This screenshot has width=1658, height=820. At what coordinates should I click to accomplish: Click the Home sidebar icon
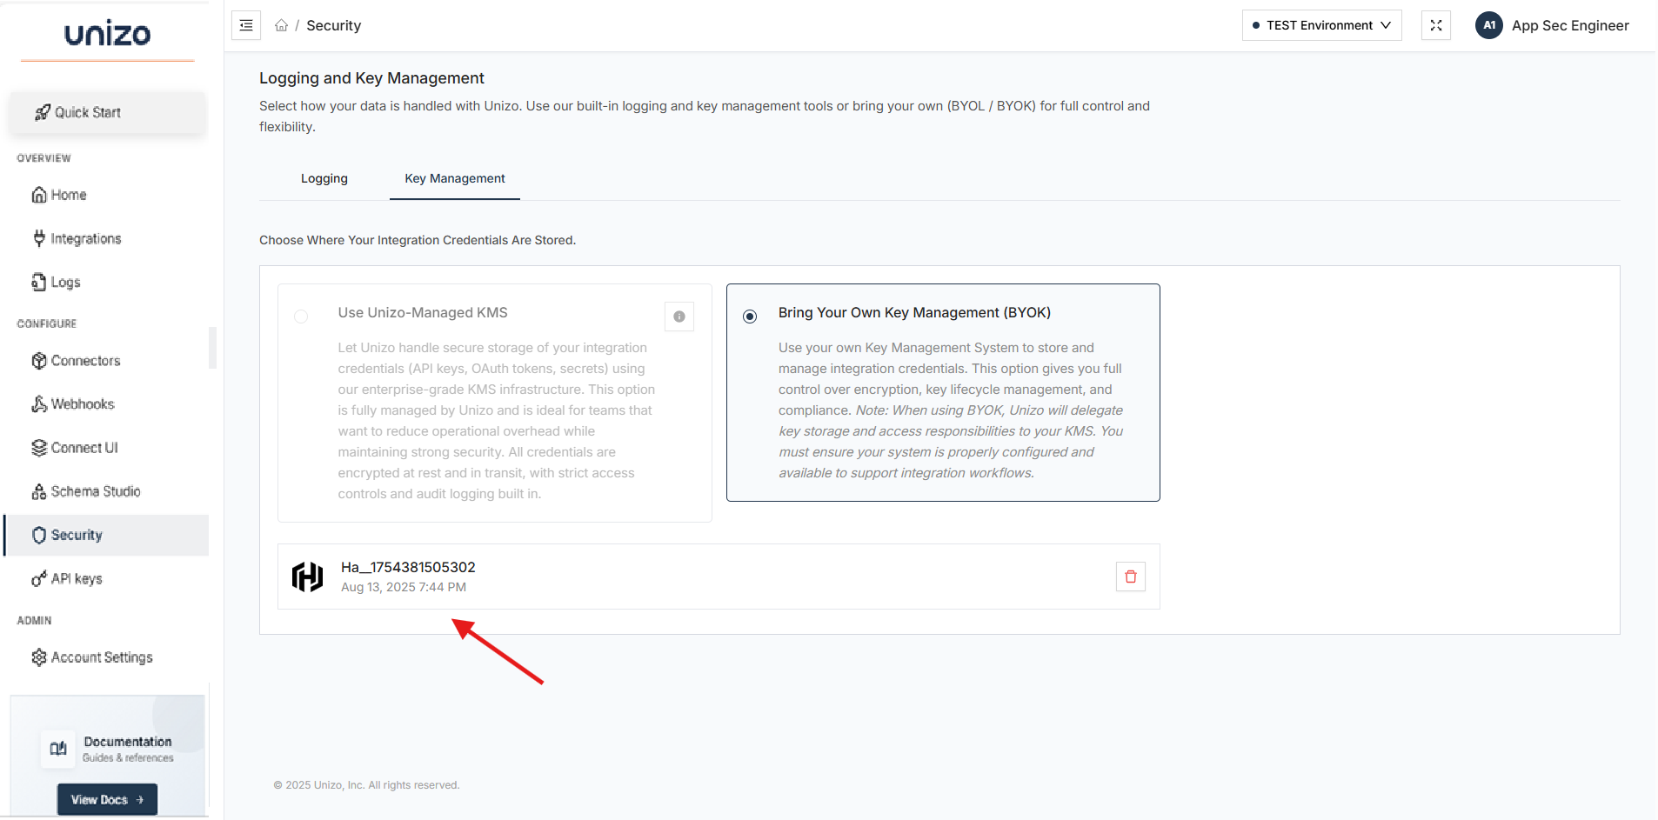click(39, 195)
